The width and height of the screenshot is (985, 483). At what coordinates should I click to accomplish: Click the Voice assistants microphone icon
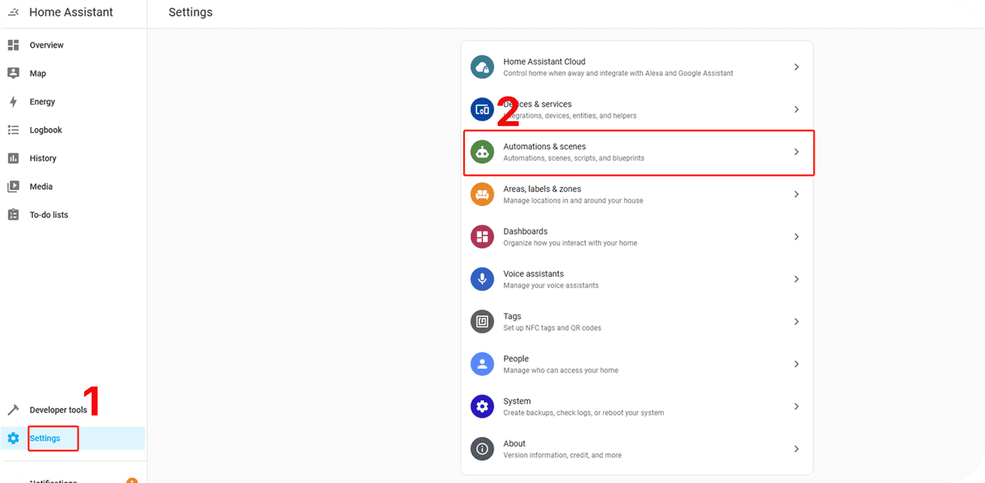pyautogui.click(x=482, y=279)
